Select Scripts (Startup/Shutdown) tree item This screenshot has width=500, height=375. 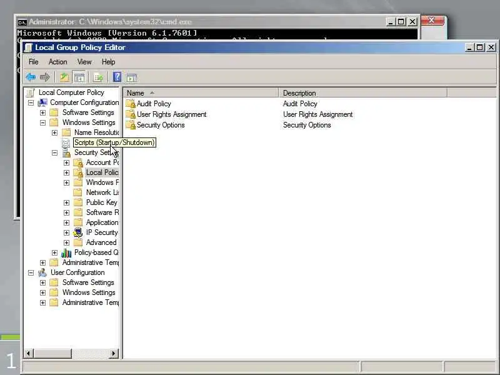pos(114,142)
